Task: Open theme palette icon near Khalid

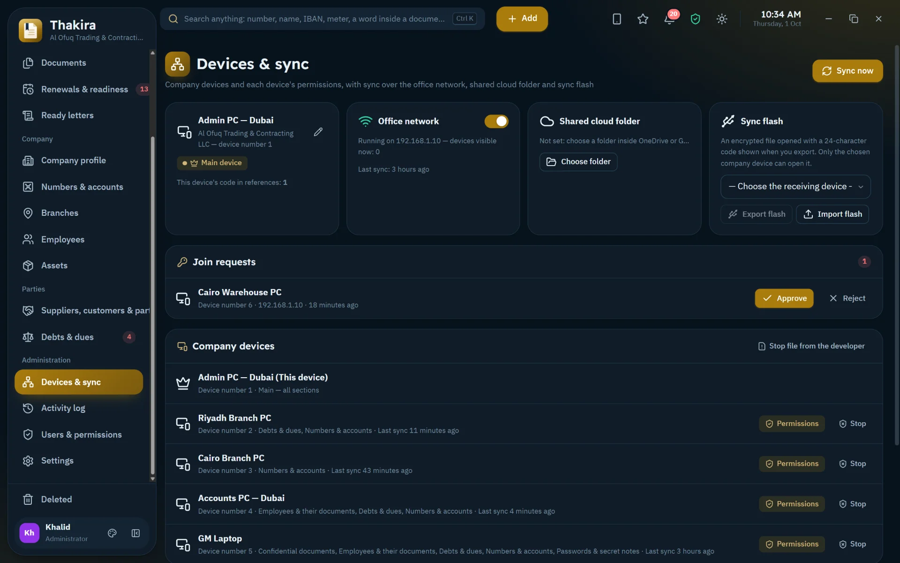Action: 112,533
